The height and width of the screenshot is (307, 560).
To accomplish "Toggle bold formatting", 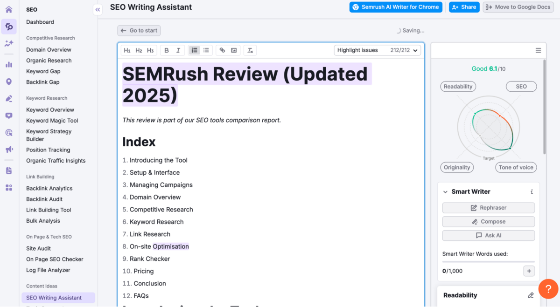I will [x=167, y=50].
